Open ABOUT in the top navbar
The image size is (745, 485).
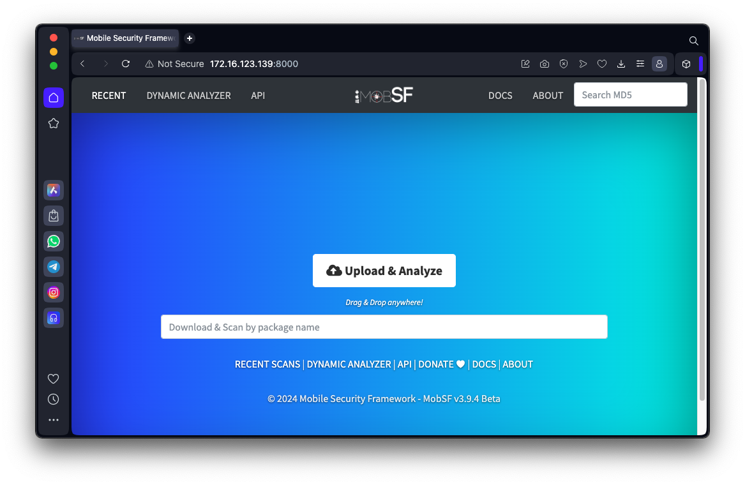click(548, 96)
